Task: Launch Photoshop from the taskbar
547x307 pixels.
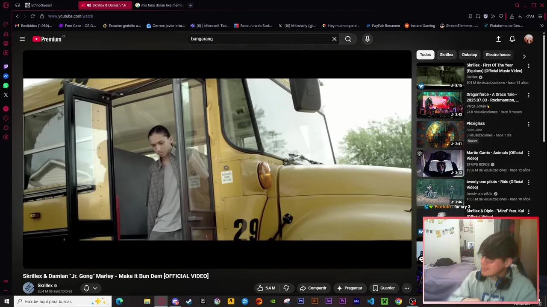Action: click(x=301, y=301)
